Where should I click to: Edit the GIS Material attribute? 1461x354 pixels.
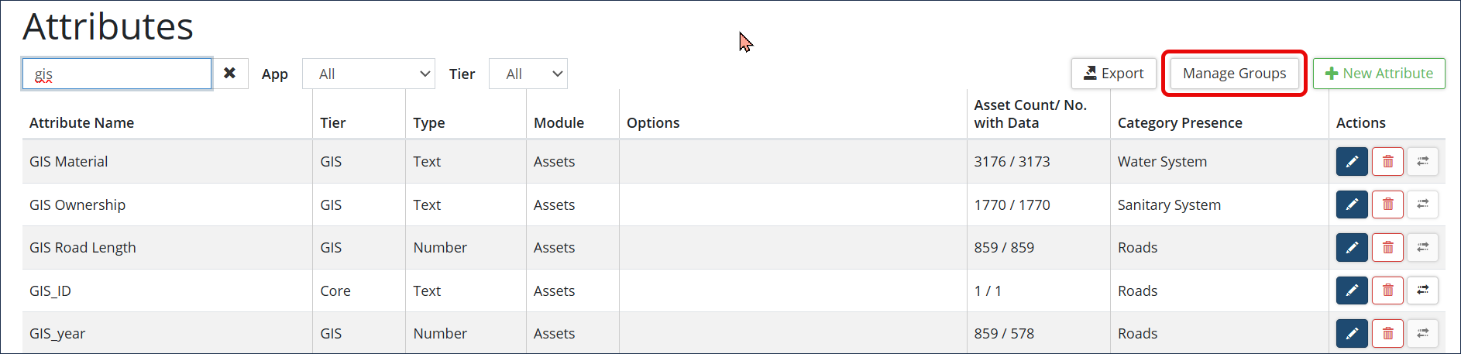[x=1352, y=162]
